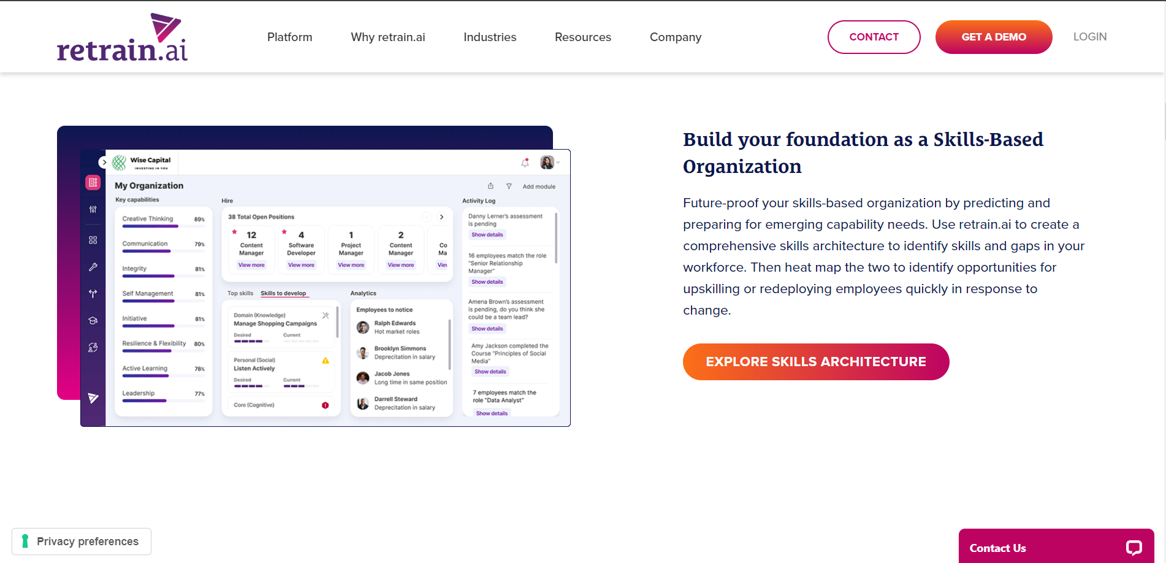This screenshot has height=563, width=1166.
Task: Click the branching paths sidebar icon
Action: tap(93, 294)
